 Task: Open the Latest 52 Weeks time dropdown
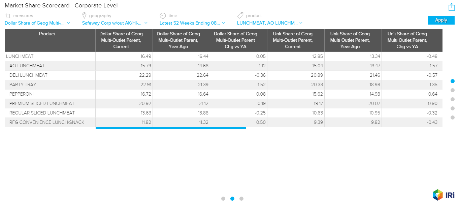192,23
